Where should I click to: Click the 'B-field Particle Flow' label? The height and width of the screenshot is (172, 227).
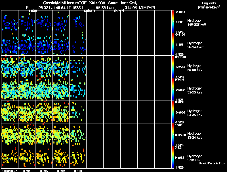click(x=212, y=163)
